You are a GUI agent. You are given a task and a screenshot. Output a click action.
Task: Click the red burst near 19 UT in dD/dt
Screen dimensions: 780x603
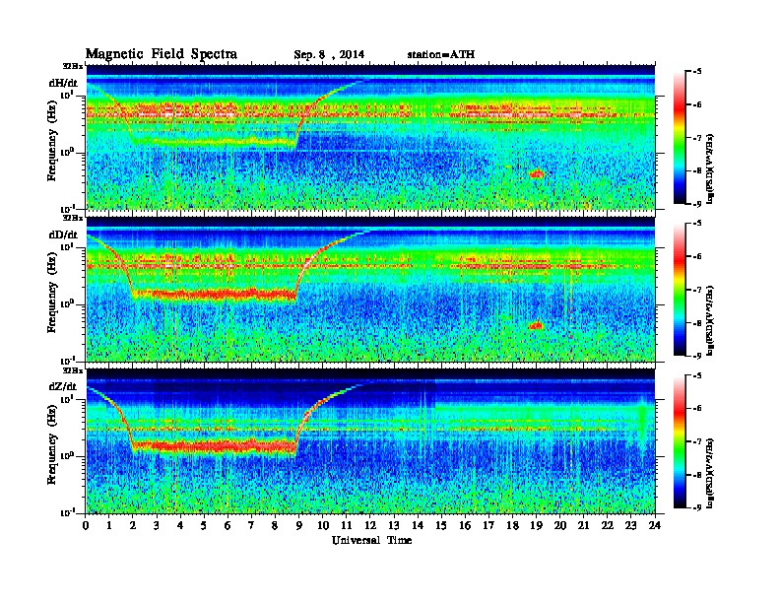pos(536,325)
